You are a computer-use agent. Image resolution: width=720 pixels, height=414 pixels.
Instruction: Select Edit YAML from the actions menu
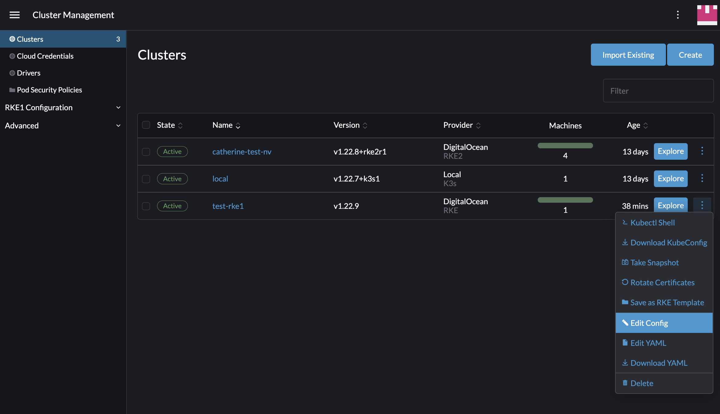648,343
